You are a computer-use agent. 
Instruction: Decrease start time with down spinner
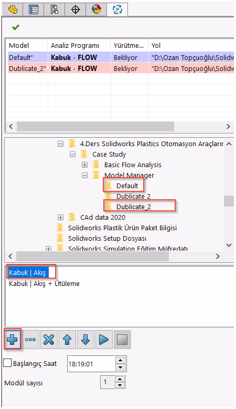pyautogui.click(x=120, y=367)
